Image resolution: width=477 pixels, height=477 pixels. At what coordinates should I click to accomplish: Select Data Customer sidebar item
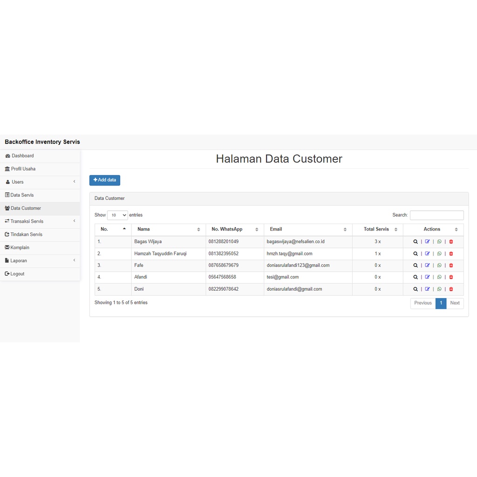point(40,208)
